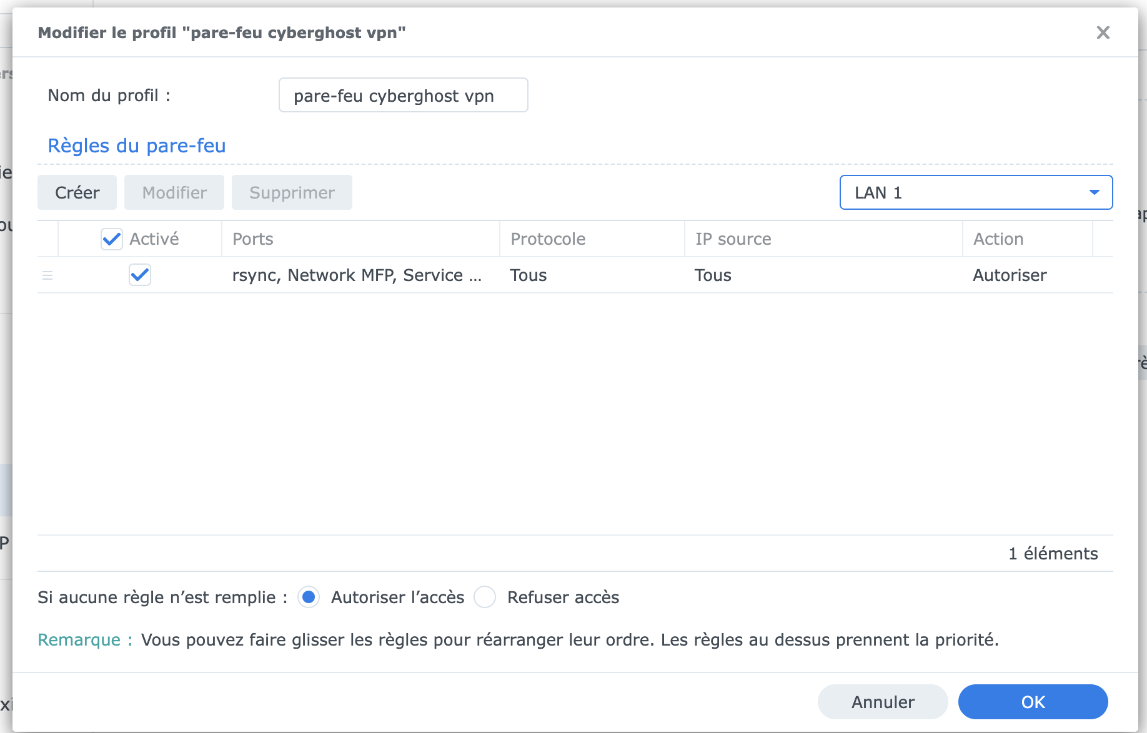The image size is (1147, 733).
Task: Select the Refuser accès radio button
Action: point(485,598)
